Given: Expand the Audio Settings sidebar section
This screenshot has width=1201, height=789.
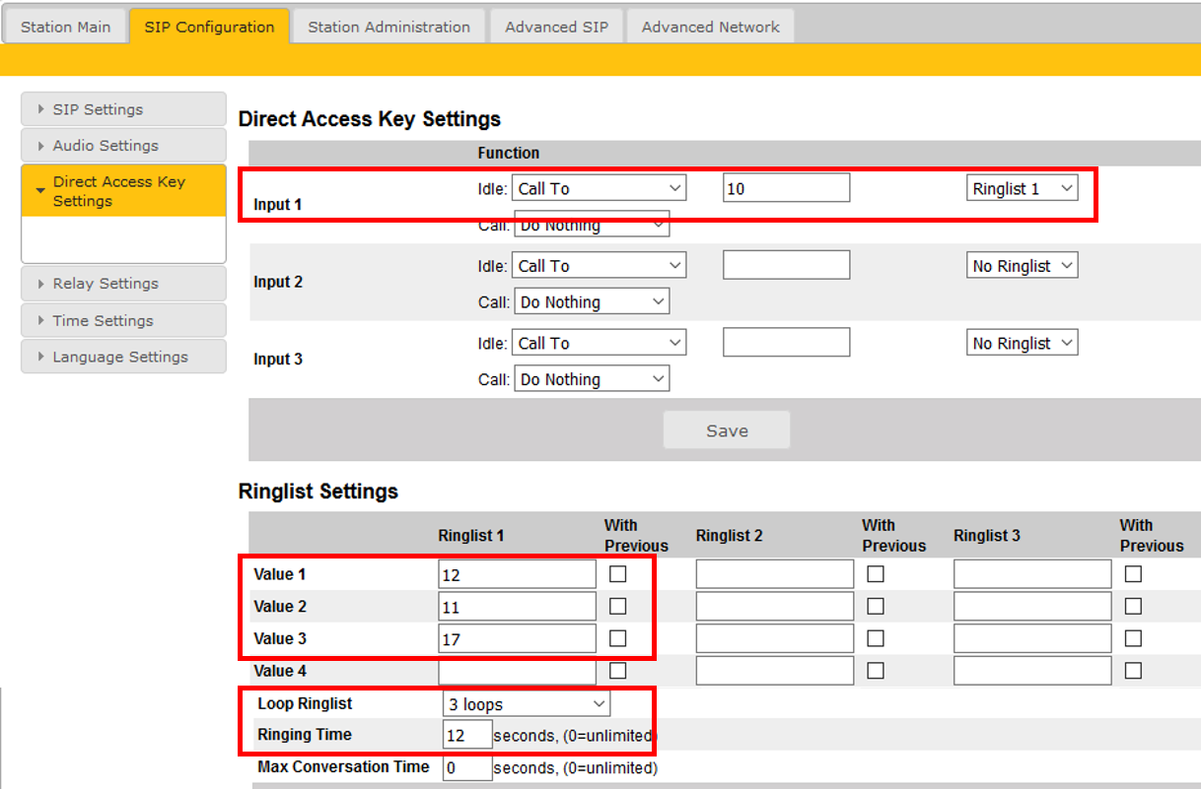Looking at the screenshot, I should coord(123,146).
